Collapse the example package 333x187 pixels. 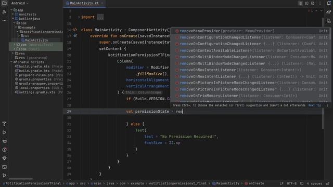[x=16, y=28]
